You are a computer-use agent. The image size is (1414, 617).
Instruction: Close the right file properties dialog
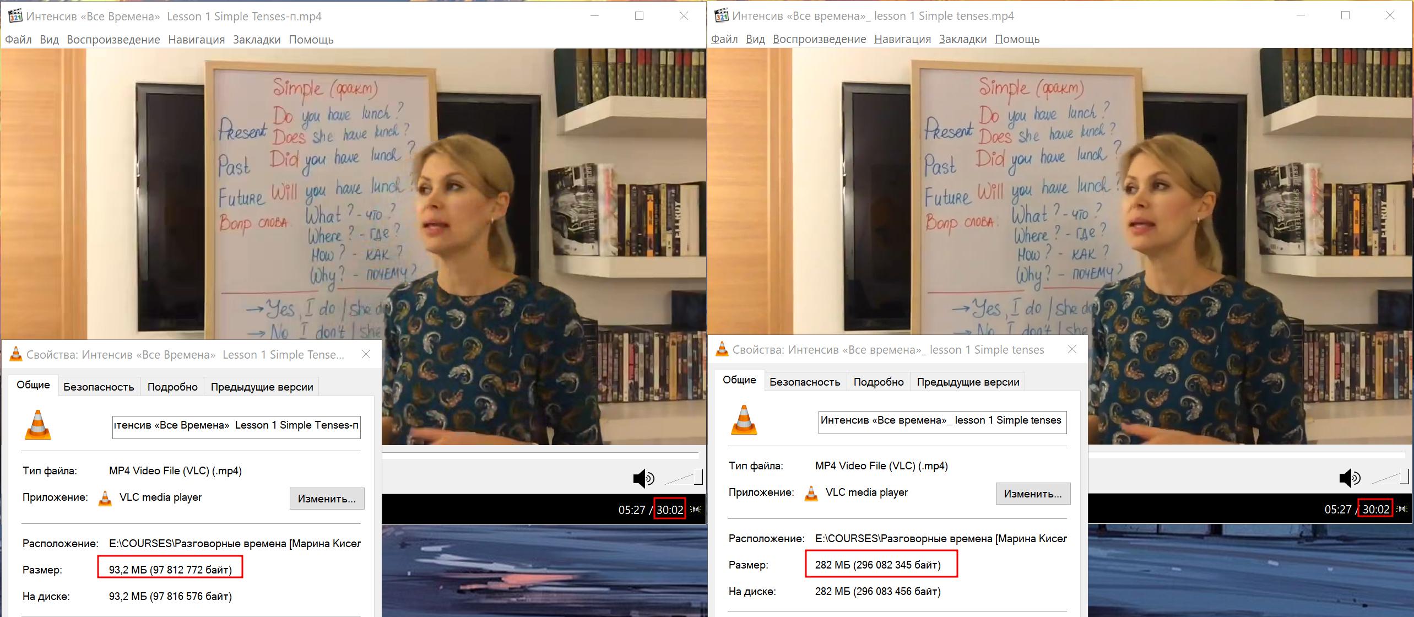(1072, 349)
